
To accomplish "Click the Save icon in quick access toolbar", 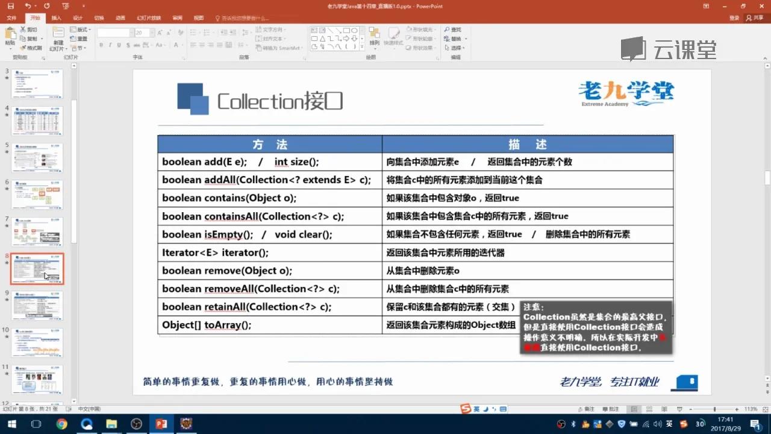I will (x=10, y=6).
